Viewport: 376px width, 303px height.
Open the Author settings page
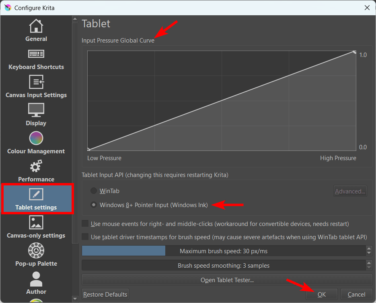[x=36, y=283]
